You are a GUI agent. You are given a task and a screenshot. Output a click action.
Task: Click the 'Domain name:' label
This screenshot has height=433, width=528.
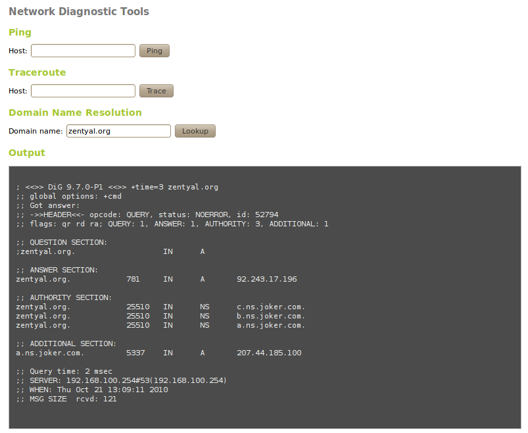click(36, 131)
